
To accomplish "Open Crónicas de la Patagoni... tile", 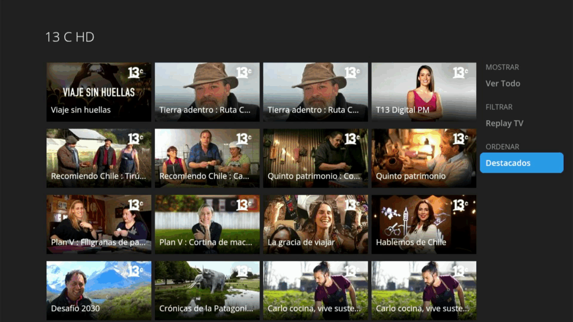I will pyautogui.click(x=207, y=291).
